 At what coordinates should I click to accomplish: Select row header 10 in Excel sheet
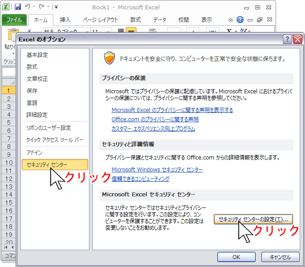pyautogui.click(x=8, y=163)
